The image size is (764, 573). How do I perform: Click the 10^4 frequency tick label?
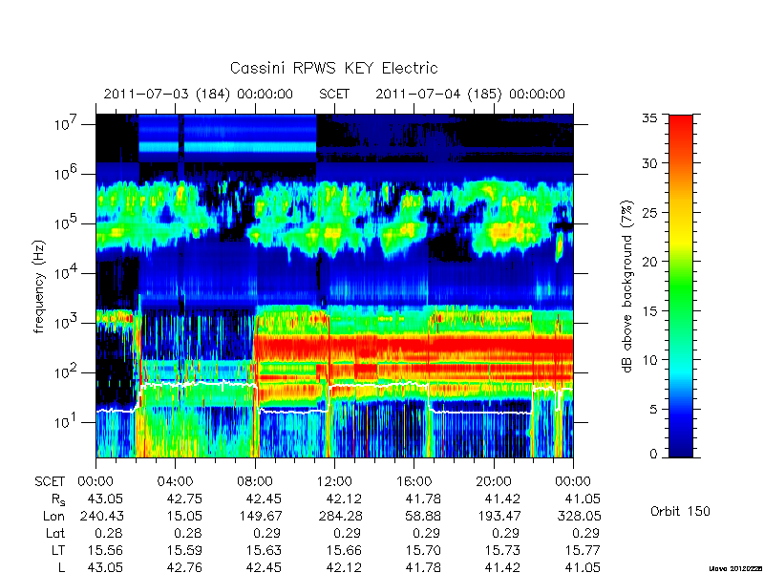[67, 273]
